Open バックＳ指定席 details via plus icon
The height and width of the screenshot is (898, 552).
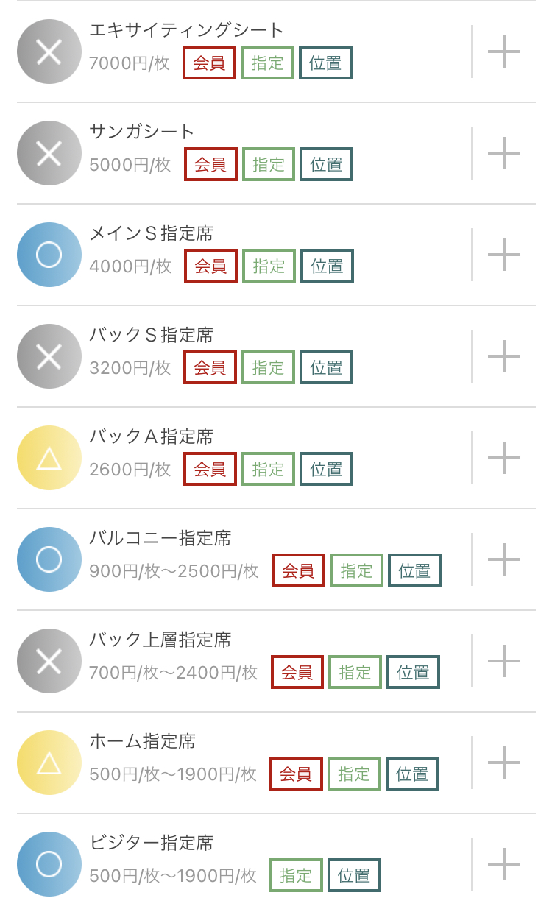pyautogui.click(x=504, y=356)
